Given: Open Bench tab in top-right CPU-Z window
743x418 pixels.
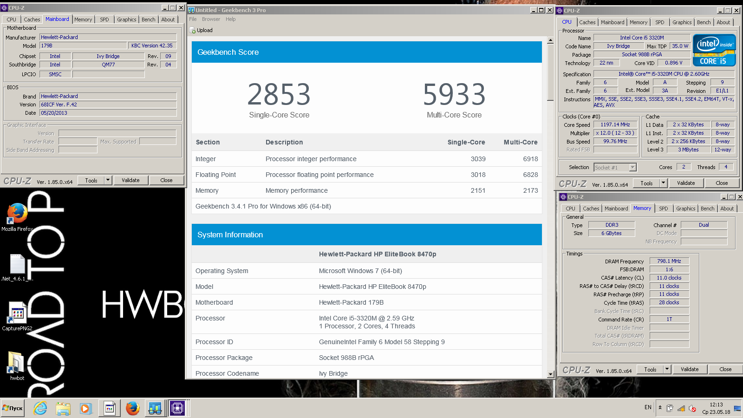Looking at the screenshot, I should coord(704,22).
